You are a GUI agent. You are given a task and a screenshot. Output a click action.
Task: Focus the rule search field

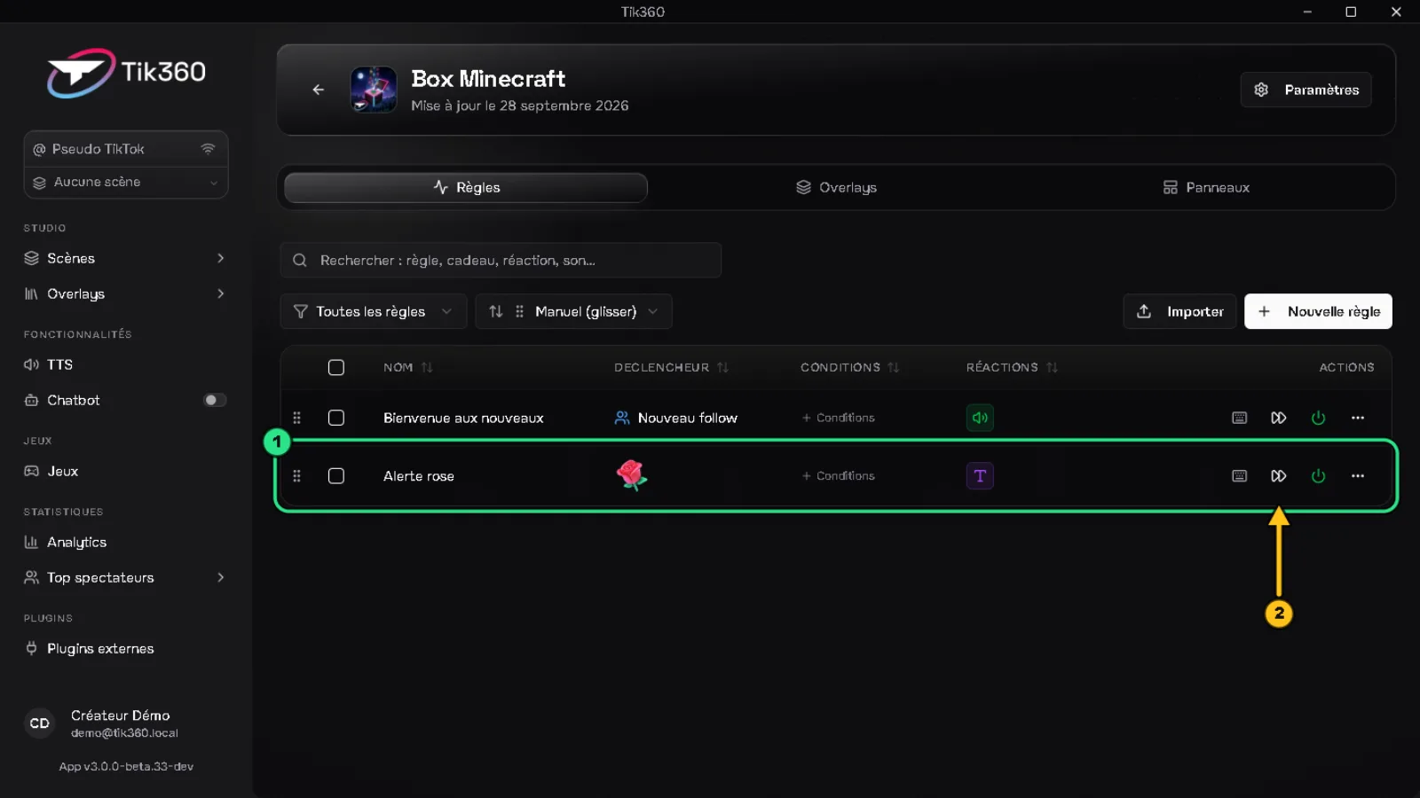(501, 260)
